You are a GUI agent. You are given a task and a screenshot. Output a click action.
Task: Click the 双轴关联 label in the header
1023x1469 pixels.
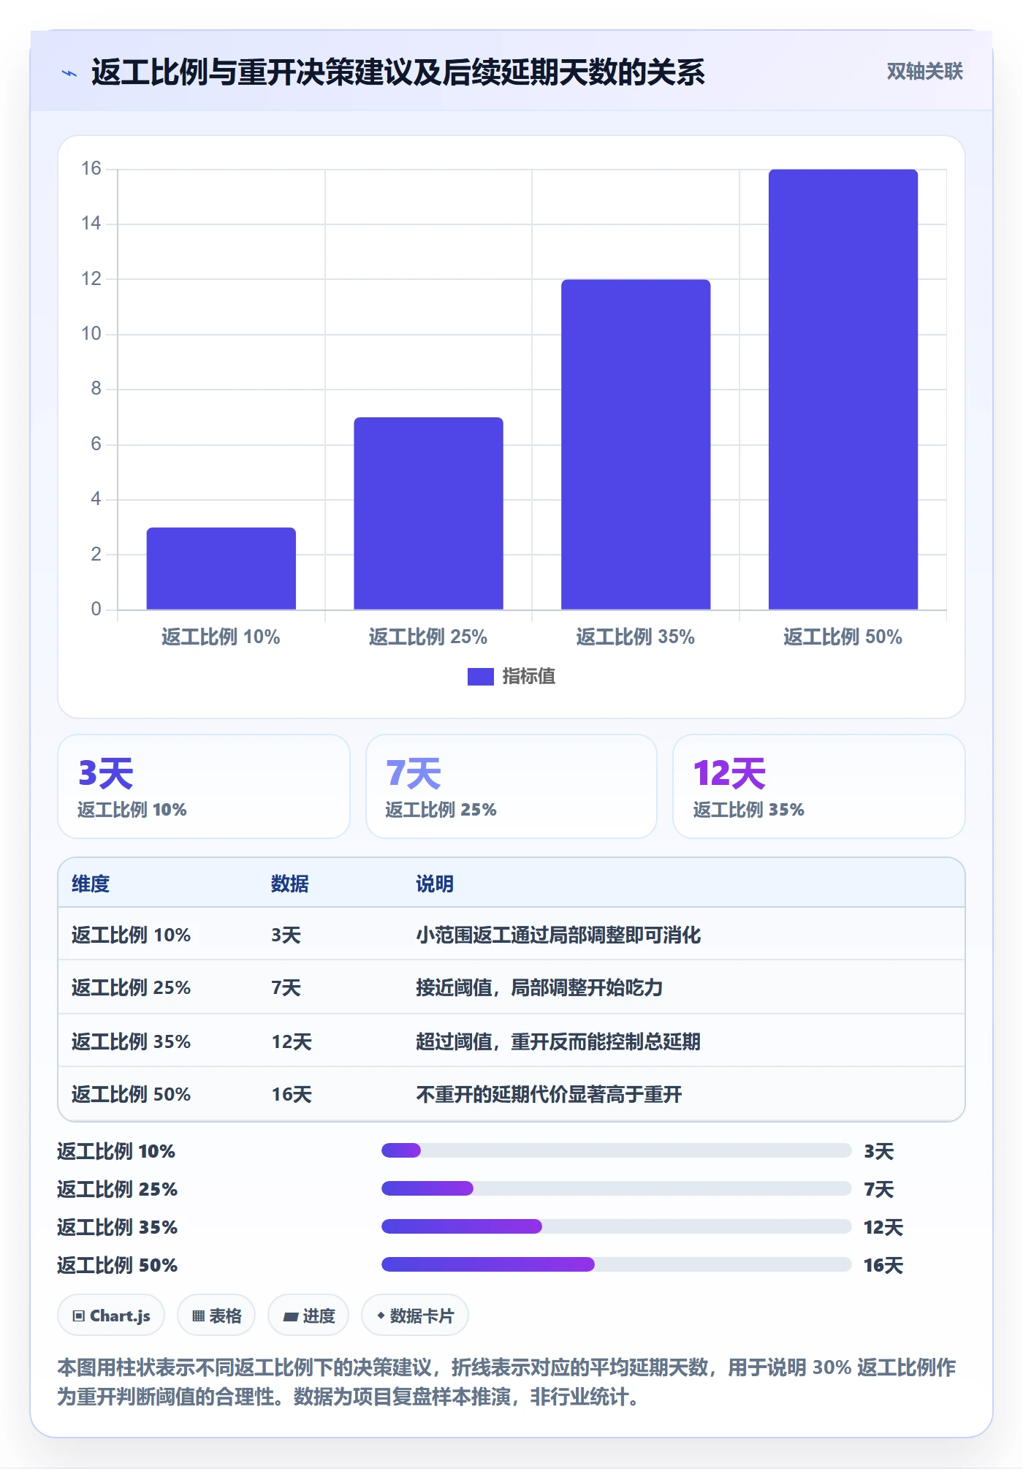924,72
